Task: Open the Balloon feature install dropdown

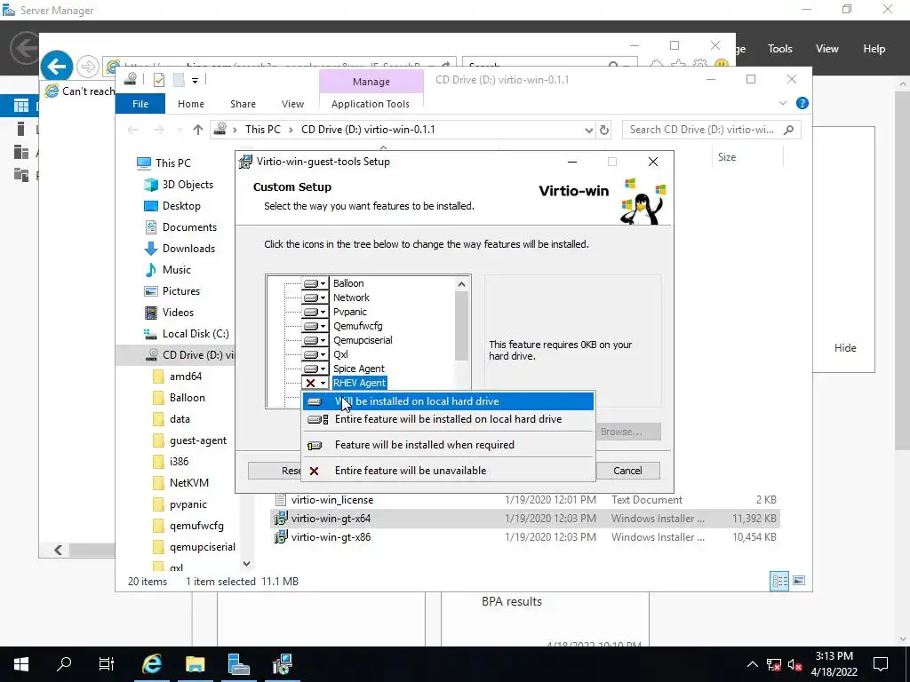Action: click(315, 283)
